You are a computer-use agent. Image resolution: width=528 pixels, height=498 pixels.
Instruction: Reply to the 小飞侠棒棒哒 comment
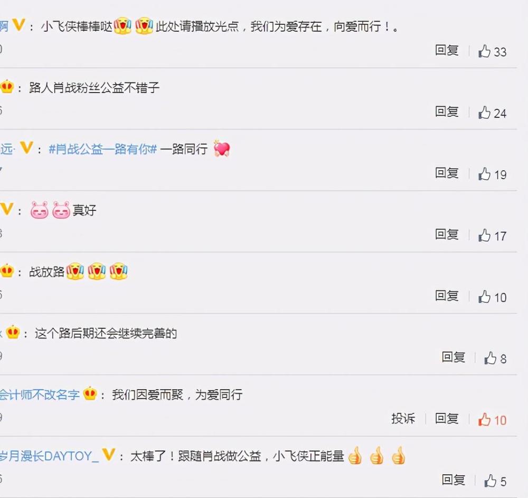(447, 50)
